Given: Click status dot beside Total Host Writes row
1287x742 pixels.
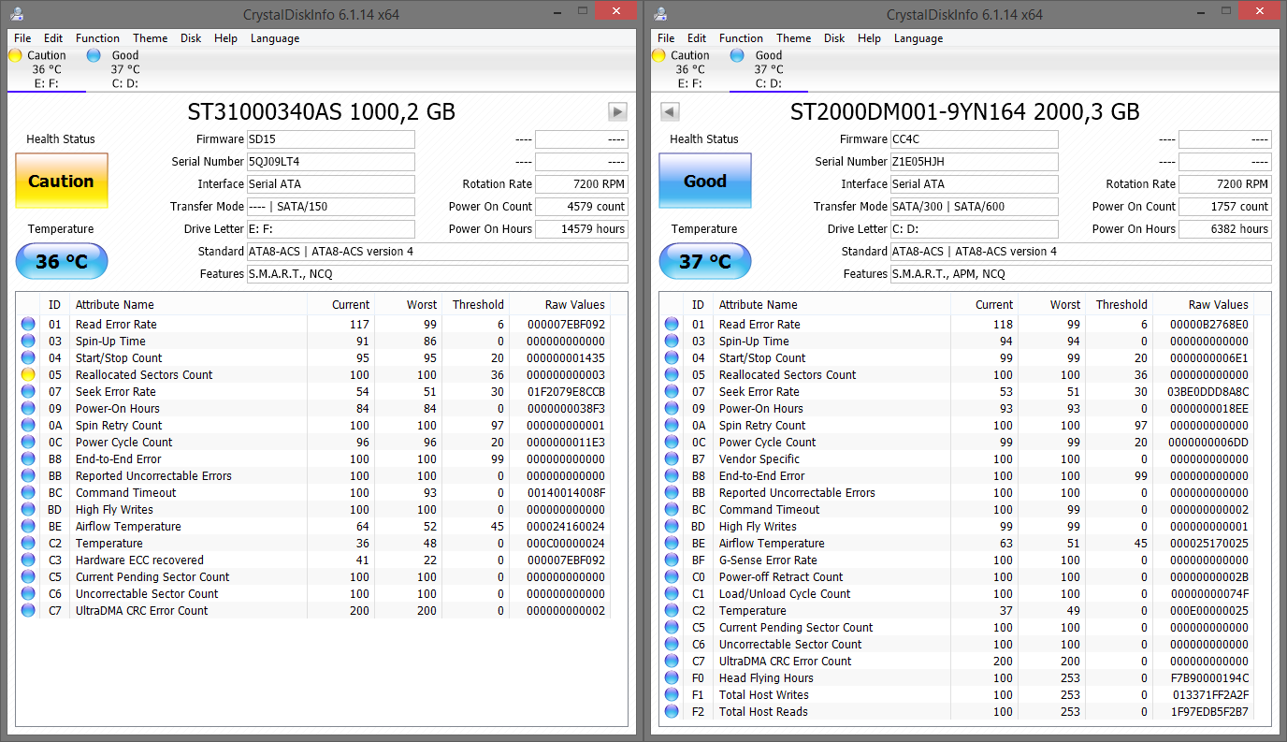Looking at the screenshot, I should (x=672, y=694).
